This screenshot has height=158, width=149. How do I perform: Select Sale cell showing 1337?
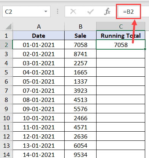tap(80, 81)
